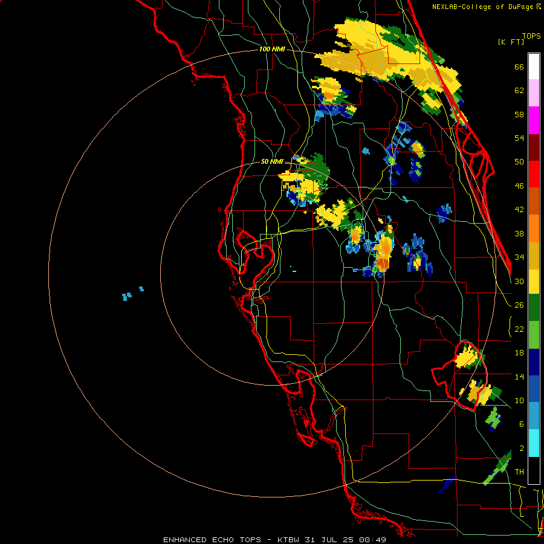This screenshot has height=544, width=544.
Task: Pick the gold legend swatch near 34
Action: tap(534, 256)
